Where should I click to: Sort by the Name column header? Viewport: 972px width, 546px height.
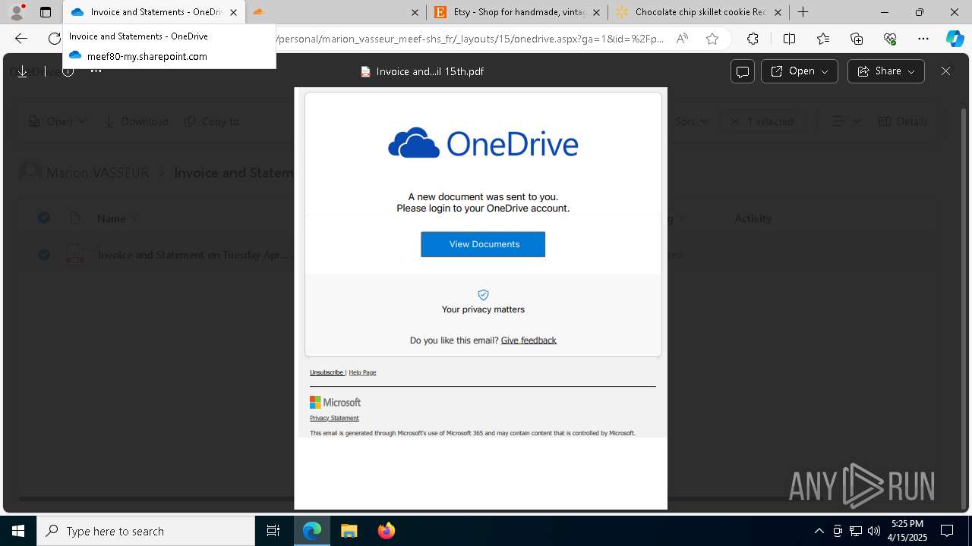pyautogui.click(x=112, y=218)
